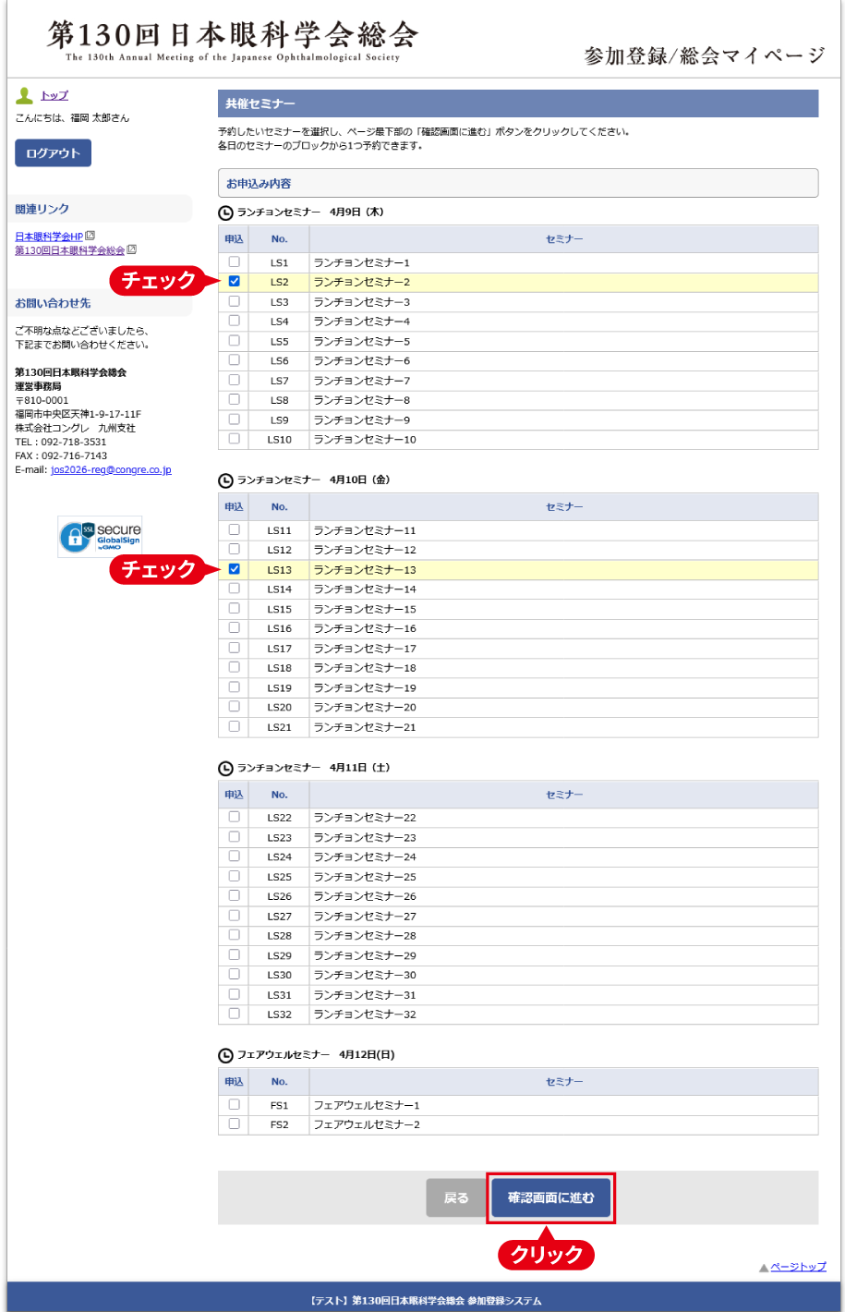Select the FS1 farewell seminar checkbox
The height and width of the screenshot is (1312, 845).
click(234, 1104)
